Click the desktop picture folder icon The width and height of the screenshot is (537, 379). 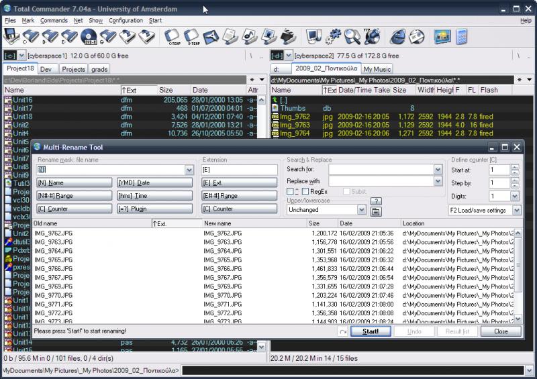269,37
